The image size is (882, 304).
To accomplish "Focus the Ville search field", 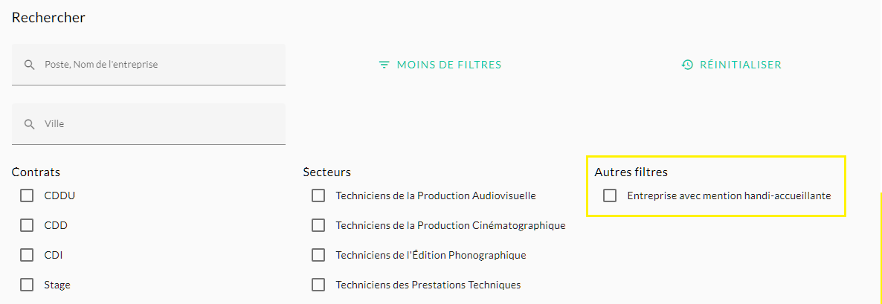I will pos(149,123).
